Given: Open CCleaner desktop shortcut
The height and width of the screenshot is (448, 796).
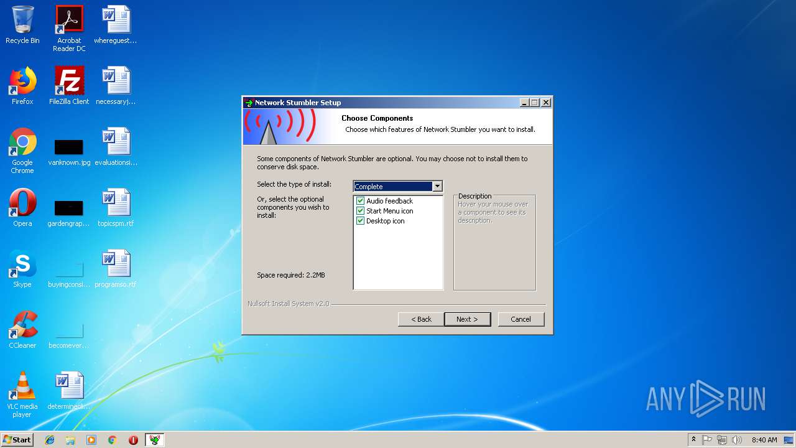Looking at the screenshot, I should tap(22, 330).
